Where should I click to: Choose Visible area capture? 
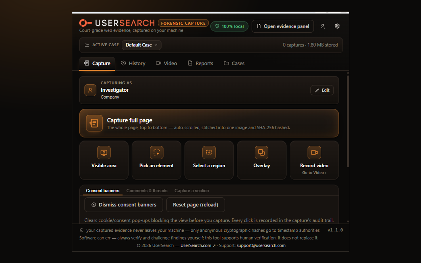(104, 160)
